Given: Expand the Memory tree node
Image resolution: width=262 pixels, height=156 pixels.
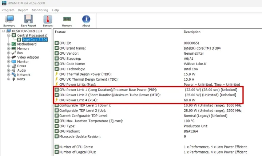Looking at the screenshot, I should point(8,49).
